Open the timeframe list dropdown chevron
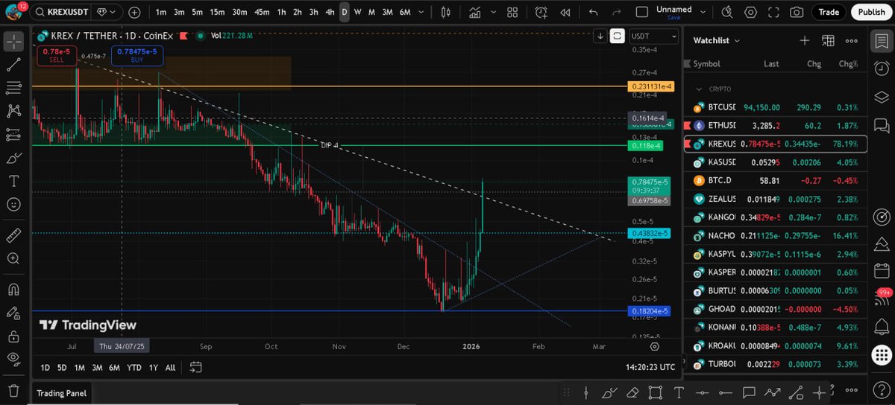 tap(422, 12)
